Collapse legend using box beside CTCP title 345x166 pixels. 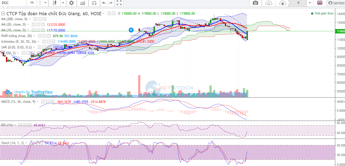(3, 14)
